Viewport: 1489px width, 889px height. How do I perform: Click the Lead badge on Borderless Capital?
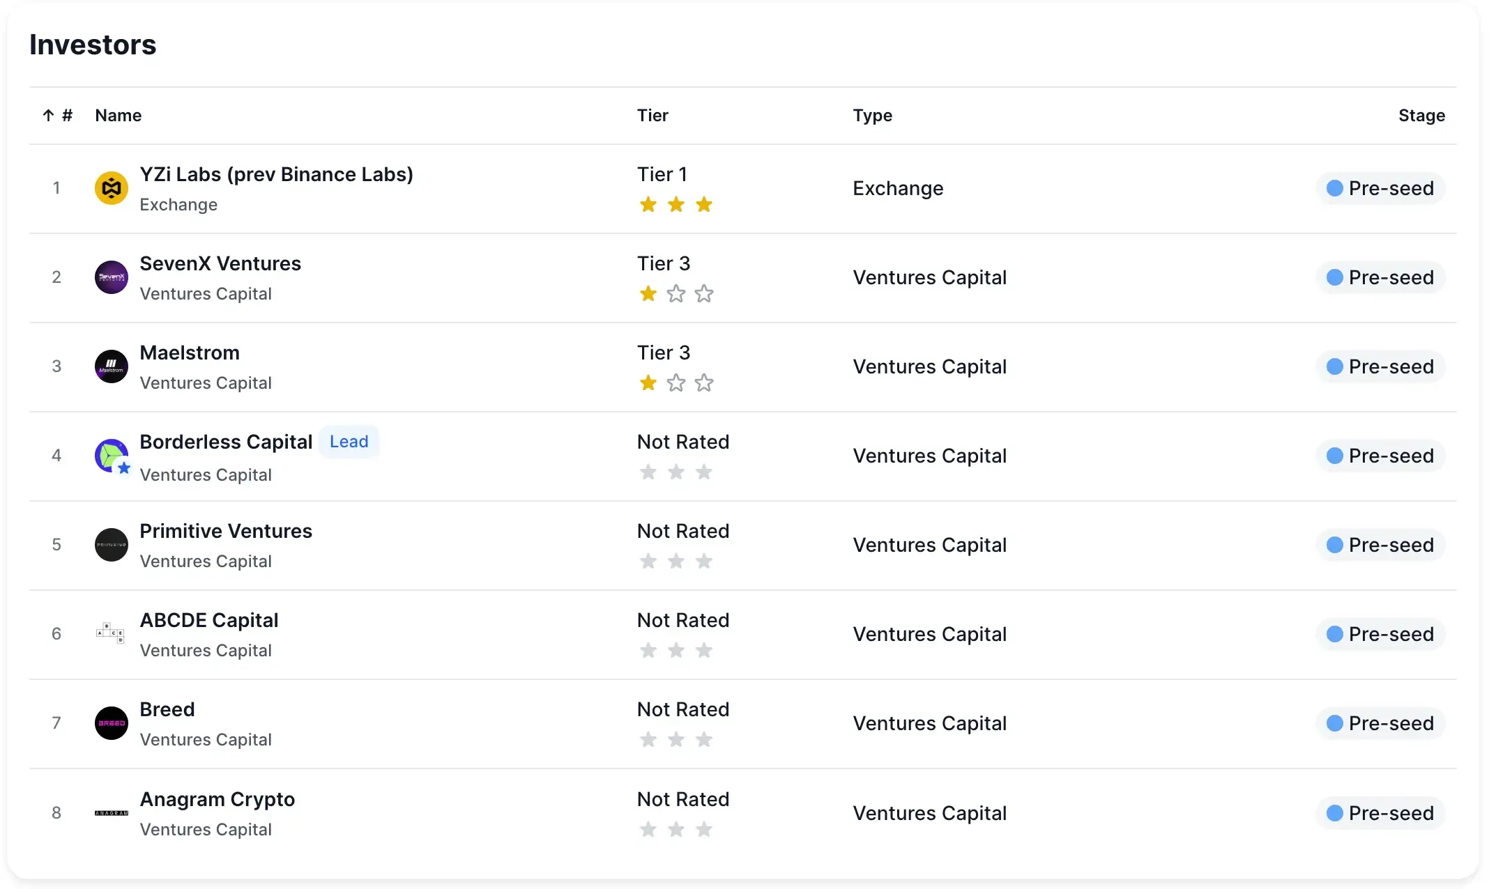(349, 441)
